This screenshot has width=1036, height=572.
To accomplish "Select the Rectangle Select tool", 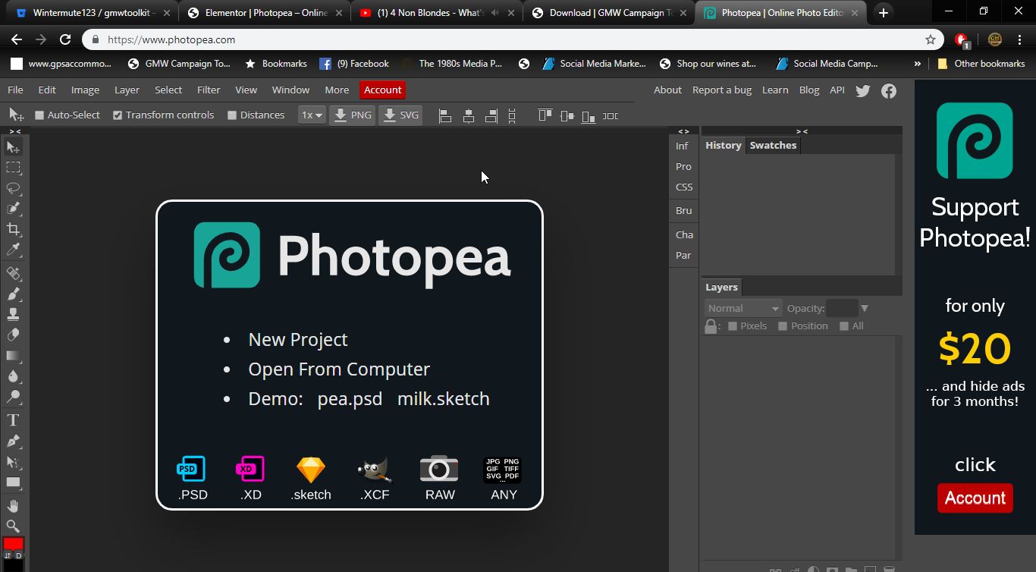I will tap(13, 168).
